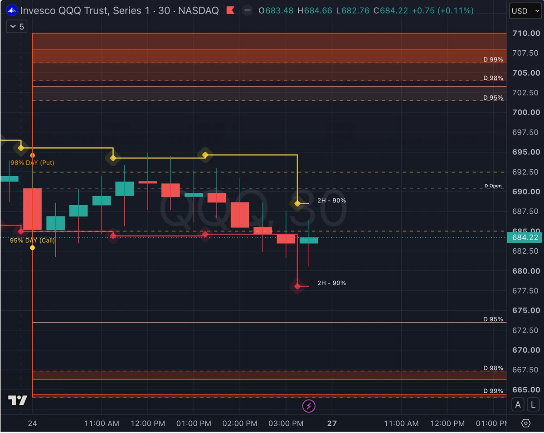Screen dimensions: 544x433
Task: Click the purple lightning event icon
Action: (309, 406)
